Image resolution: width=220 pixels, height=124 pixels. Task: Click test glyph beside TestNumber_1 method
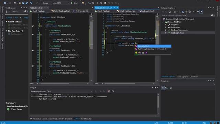tap(33, 34)
